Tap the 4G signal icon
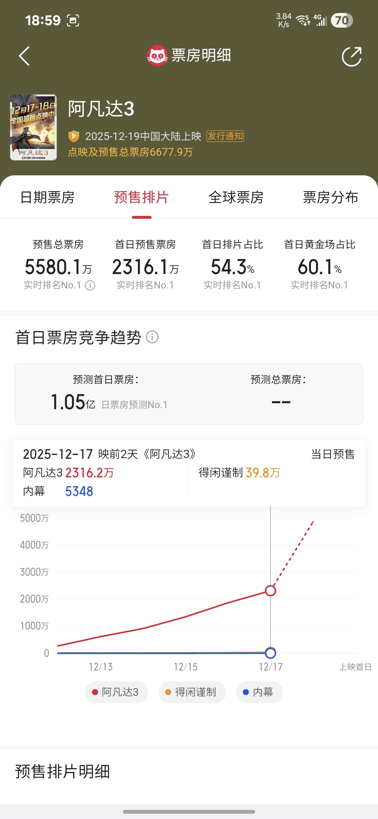 (320, 20)
